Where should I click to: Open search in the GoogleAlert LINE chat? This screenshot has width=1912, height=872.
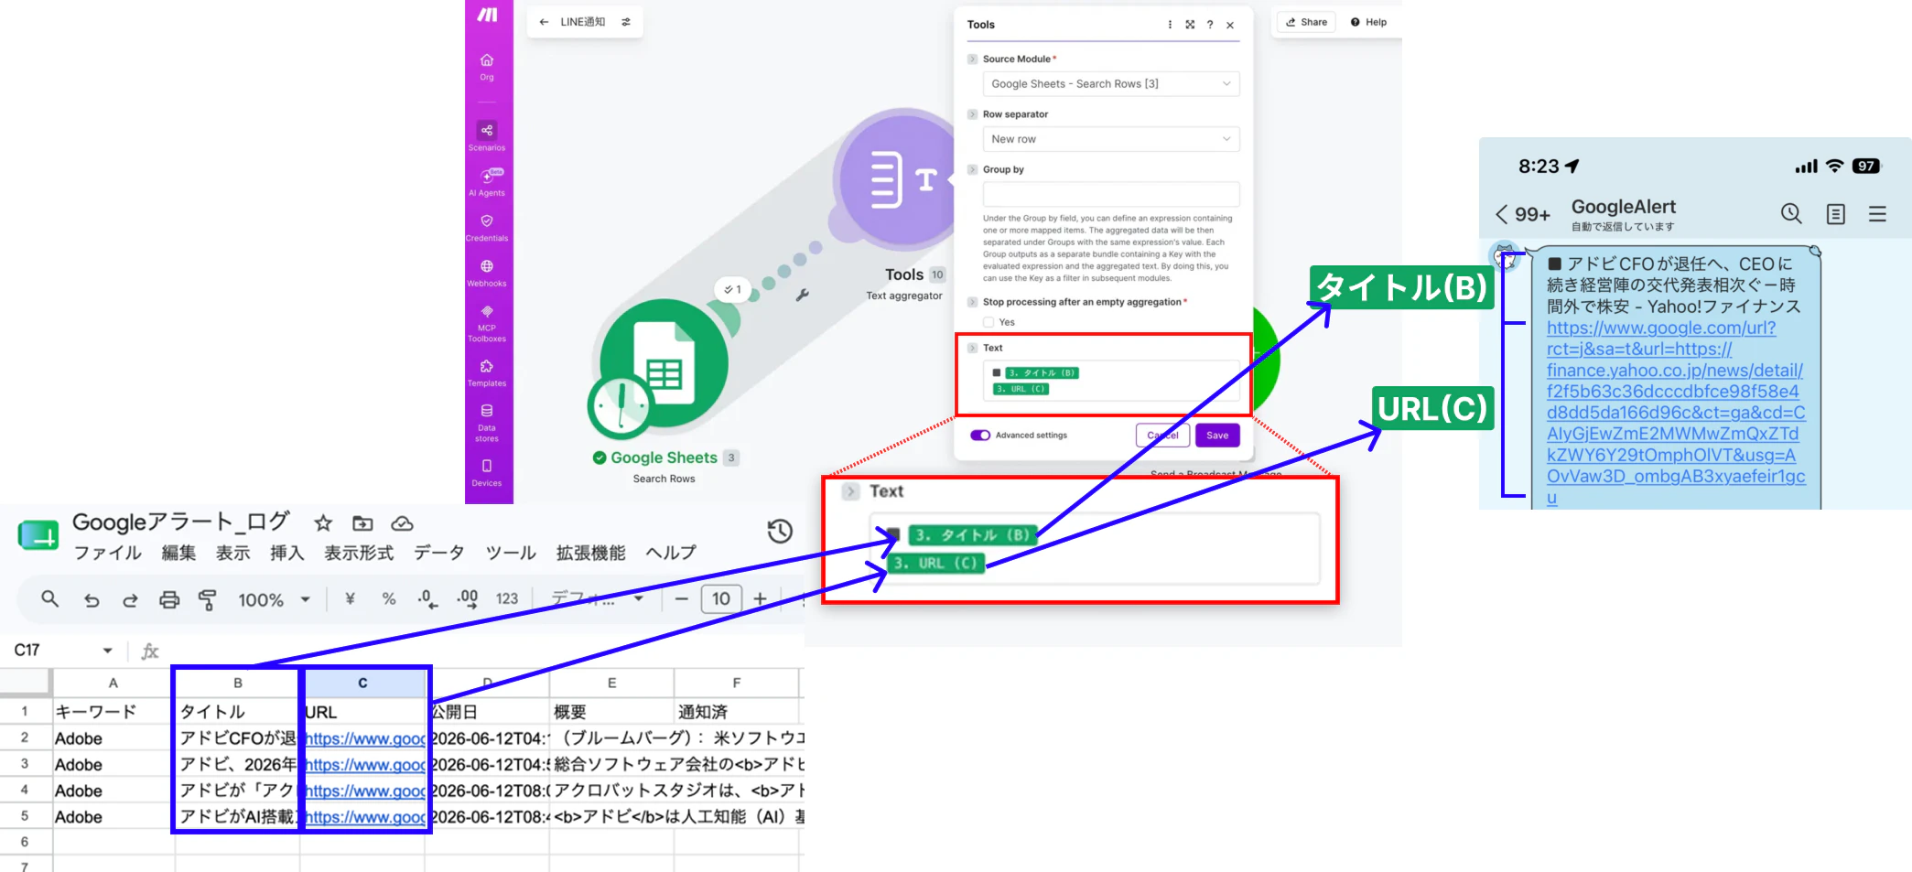click(x=1791, y=213)
